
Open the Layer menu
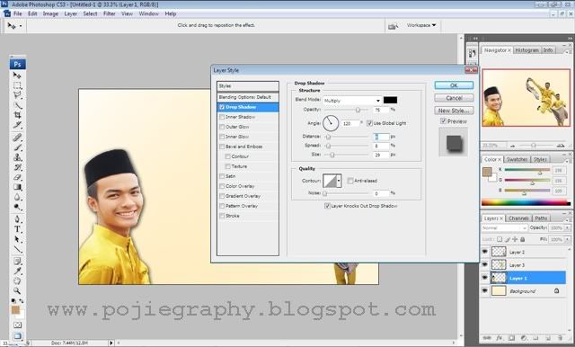click(71, 13)
